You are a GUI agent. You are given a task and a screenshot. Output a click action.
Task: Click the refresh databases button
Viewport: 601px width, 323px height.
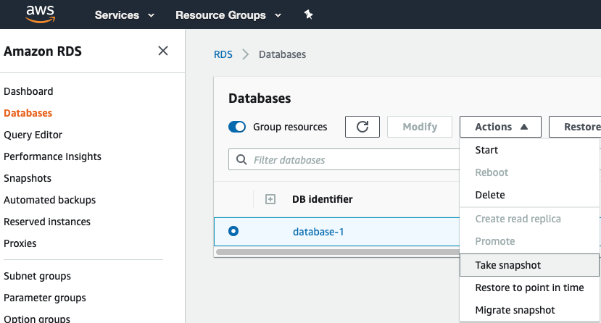point(362,127)
